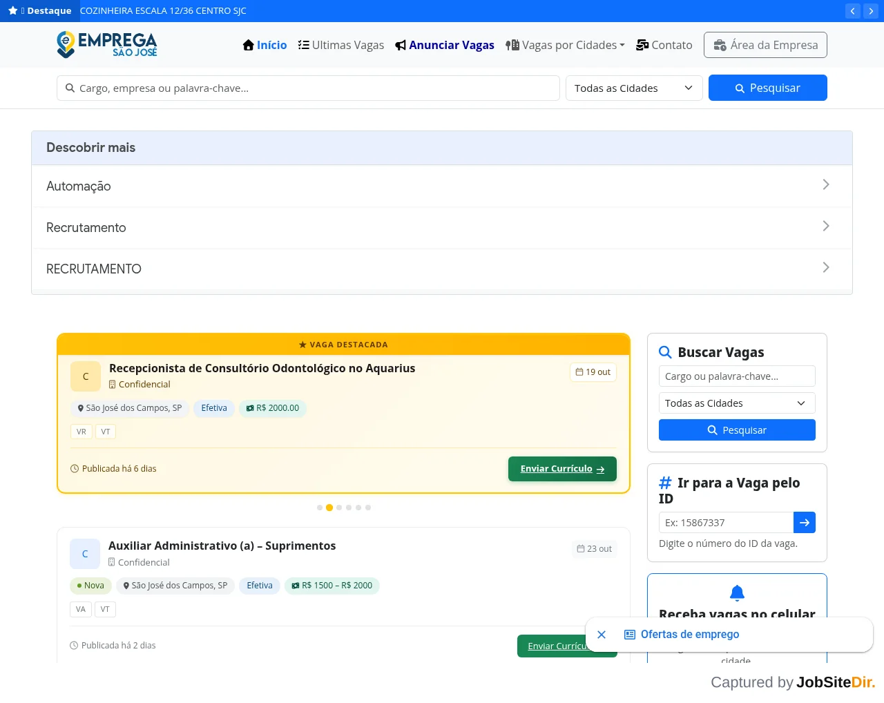
Task: Open Recepcionista de Consultório Odontológico job title
Action: pyautogui.click(x=262, y=369)
